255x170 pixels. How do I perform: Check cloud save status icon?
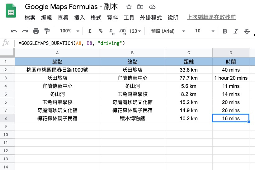point(152,7)
